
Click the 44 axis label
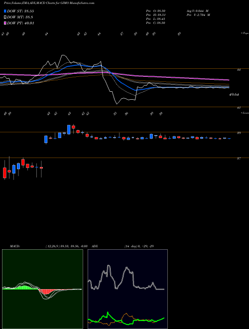tap(239, 70)
